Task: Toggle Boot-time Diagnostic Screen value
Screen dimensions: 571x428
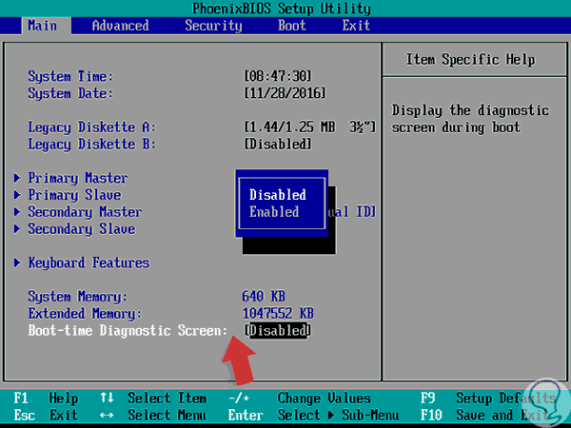Action: (x=278, y=330)
